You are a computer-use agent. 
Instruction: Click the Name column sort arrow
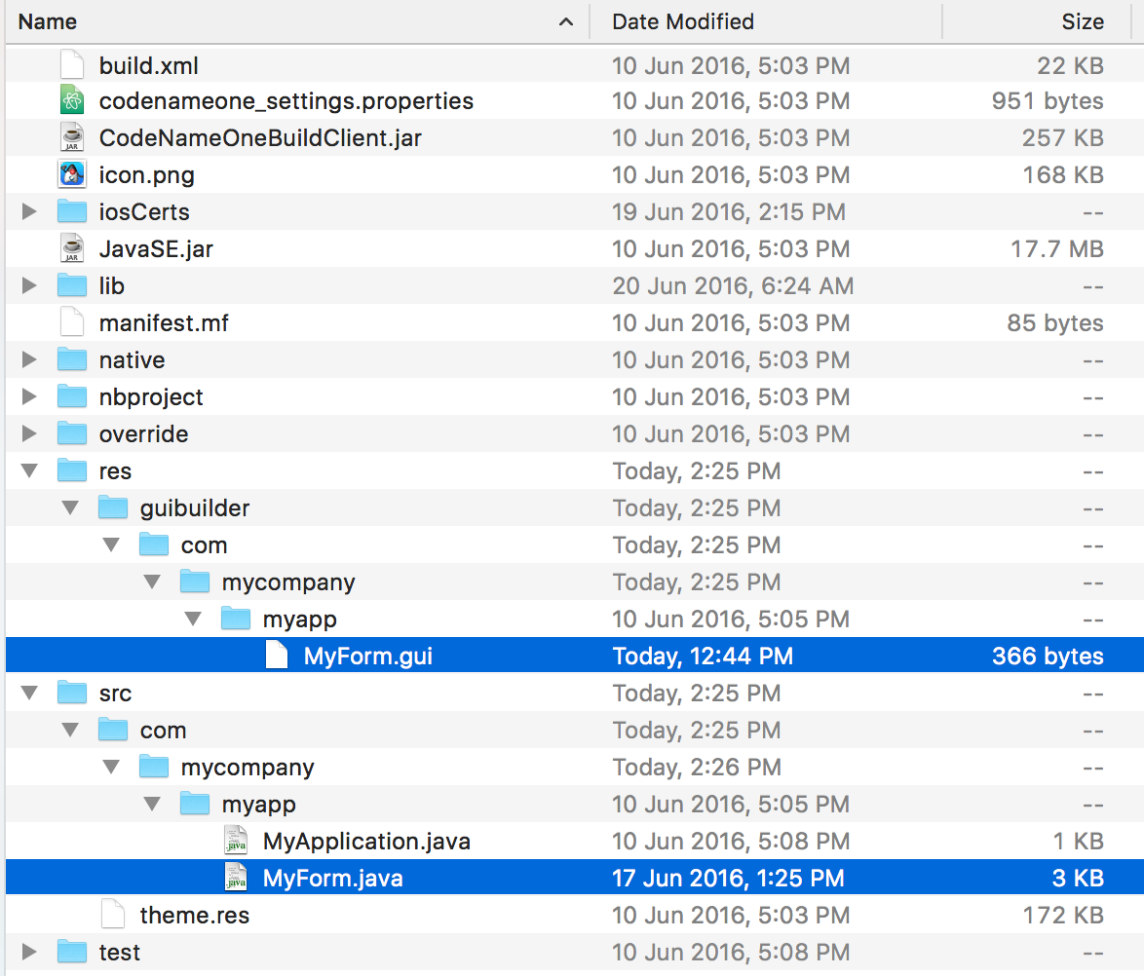566,21
